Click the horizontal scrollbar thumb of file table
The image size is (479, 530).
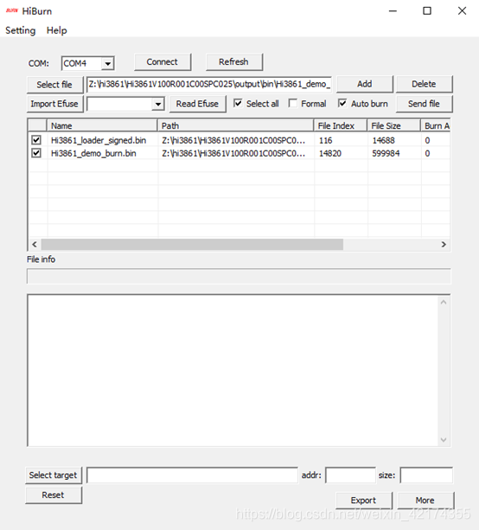point(192,245)
